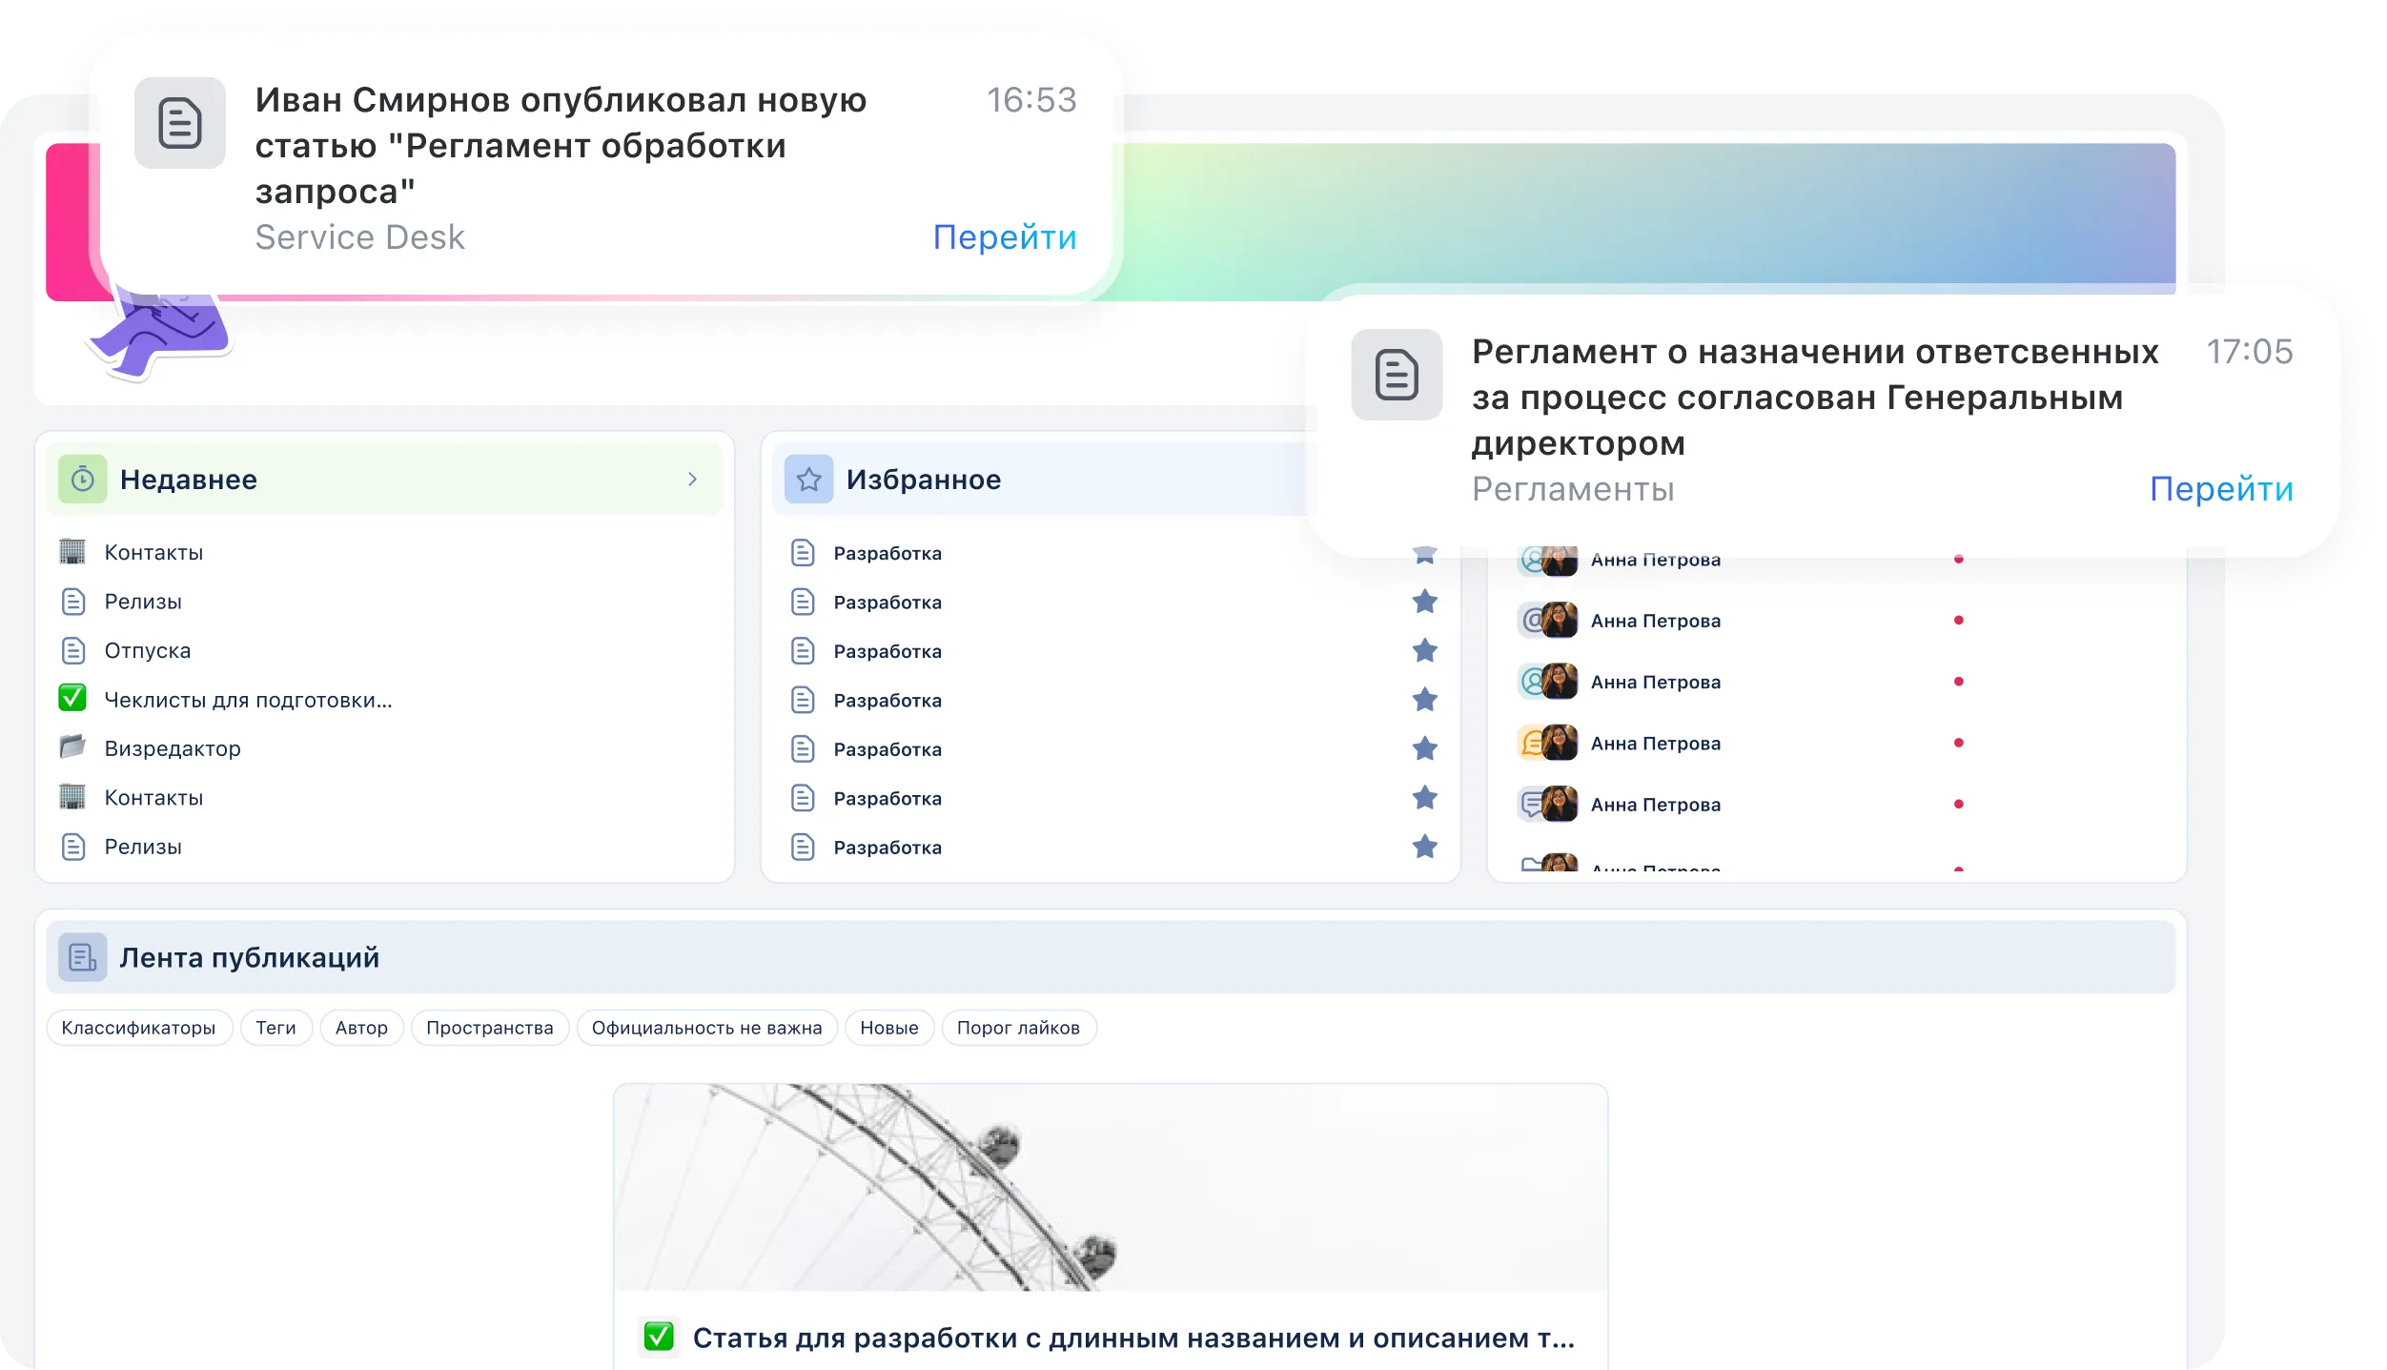Click the star icon beside the Избранное header
Screen dimensions: 2387x1370
click(x=808, y=480)
